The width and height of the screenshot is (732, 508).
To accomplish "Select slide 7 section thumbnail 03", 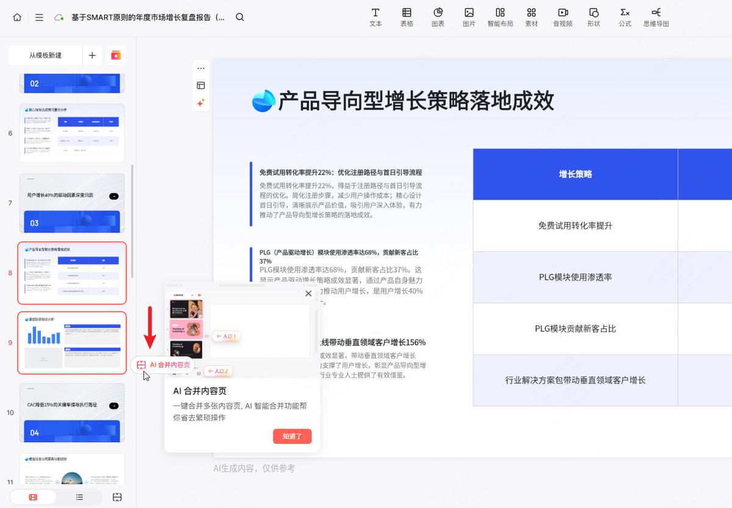I will [72, 203].
